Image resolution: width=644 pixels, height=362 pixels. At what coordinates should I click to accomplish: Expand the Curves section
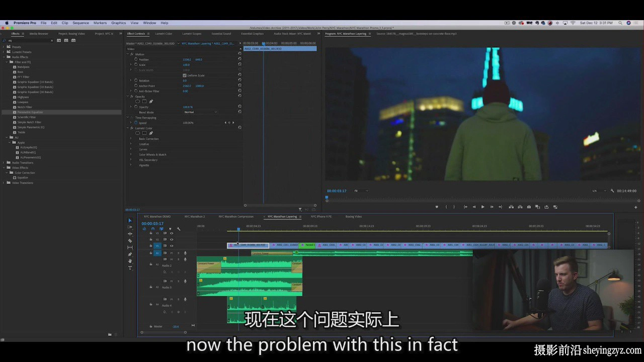(131, 149)
